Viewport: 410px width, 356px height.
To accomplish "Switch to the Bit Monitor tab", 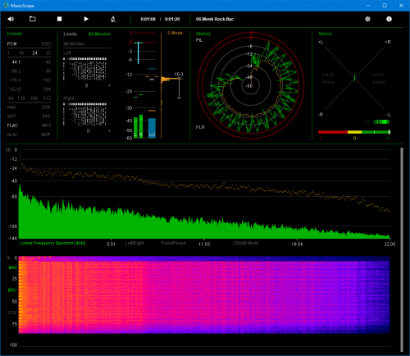I will coord(99,34).
